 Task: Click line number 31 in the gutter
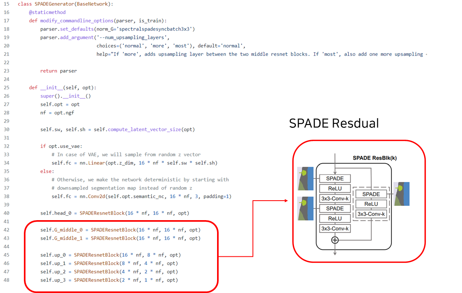(6, 138)
